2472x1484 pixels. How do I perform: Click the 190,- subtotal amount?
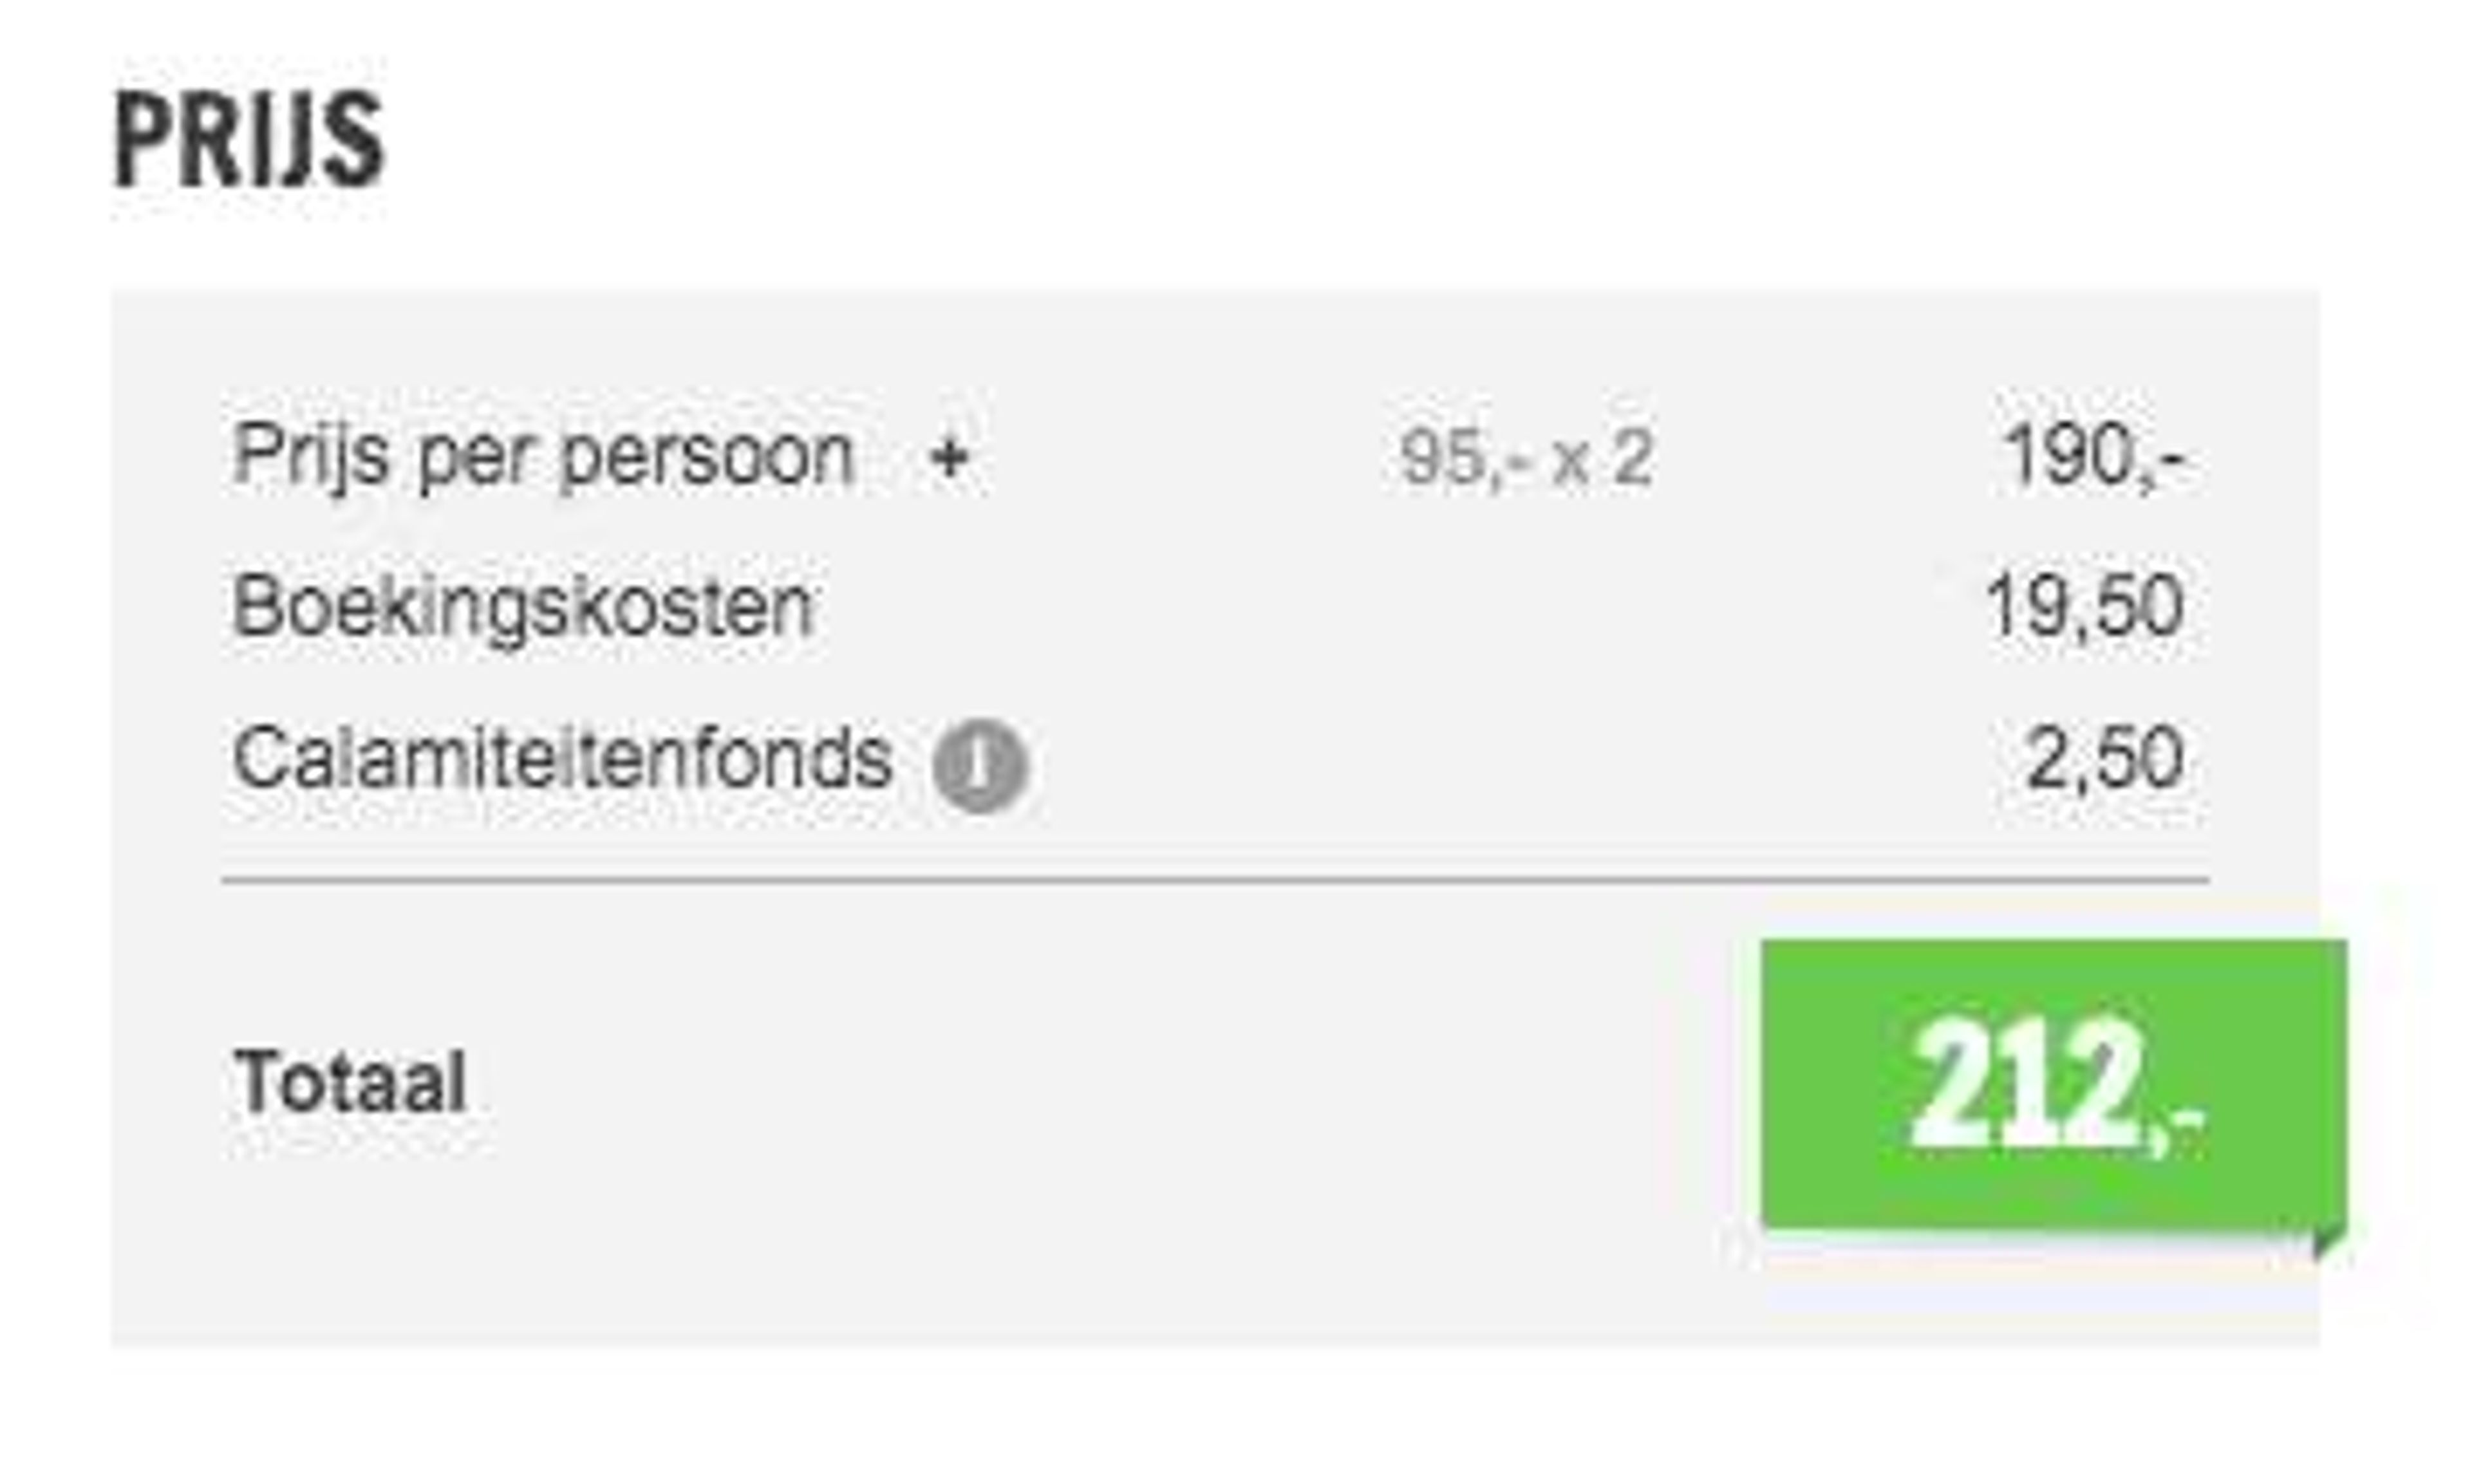tap(2096, 456)
